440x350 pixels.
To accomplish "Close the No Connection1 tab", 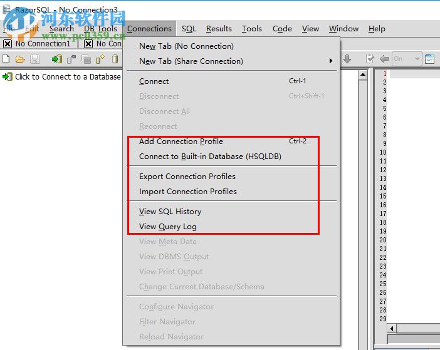I will click(8, 44).
